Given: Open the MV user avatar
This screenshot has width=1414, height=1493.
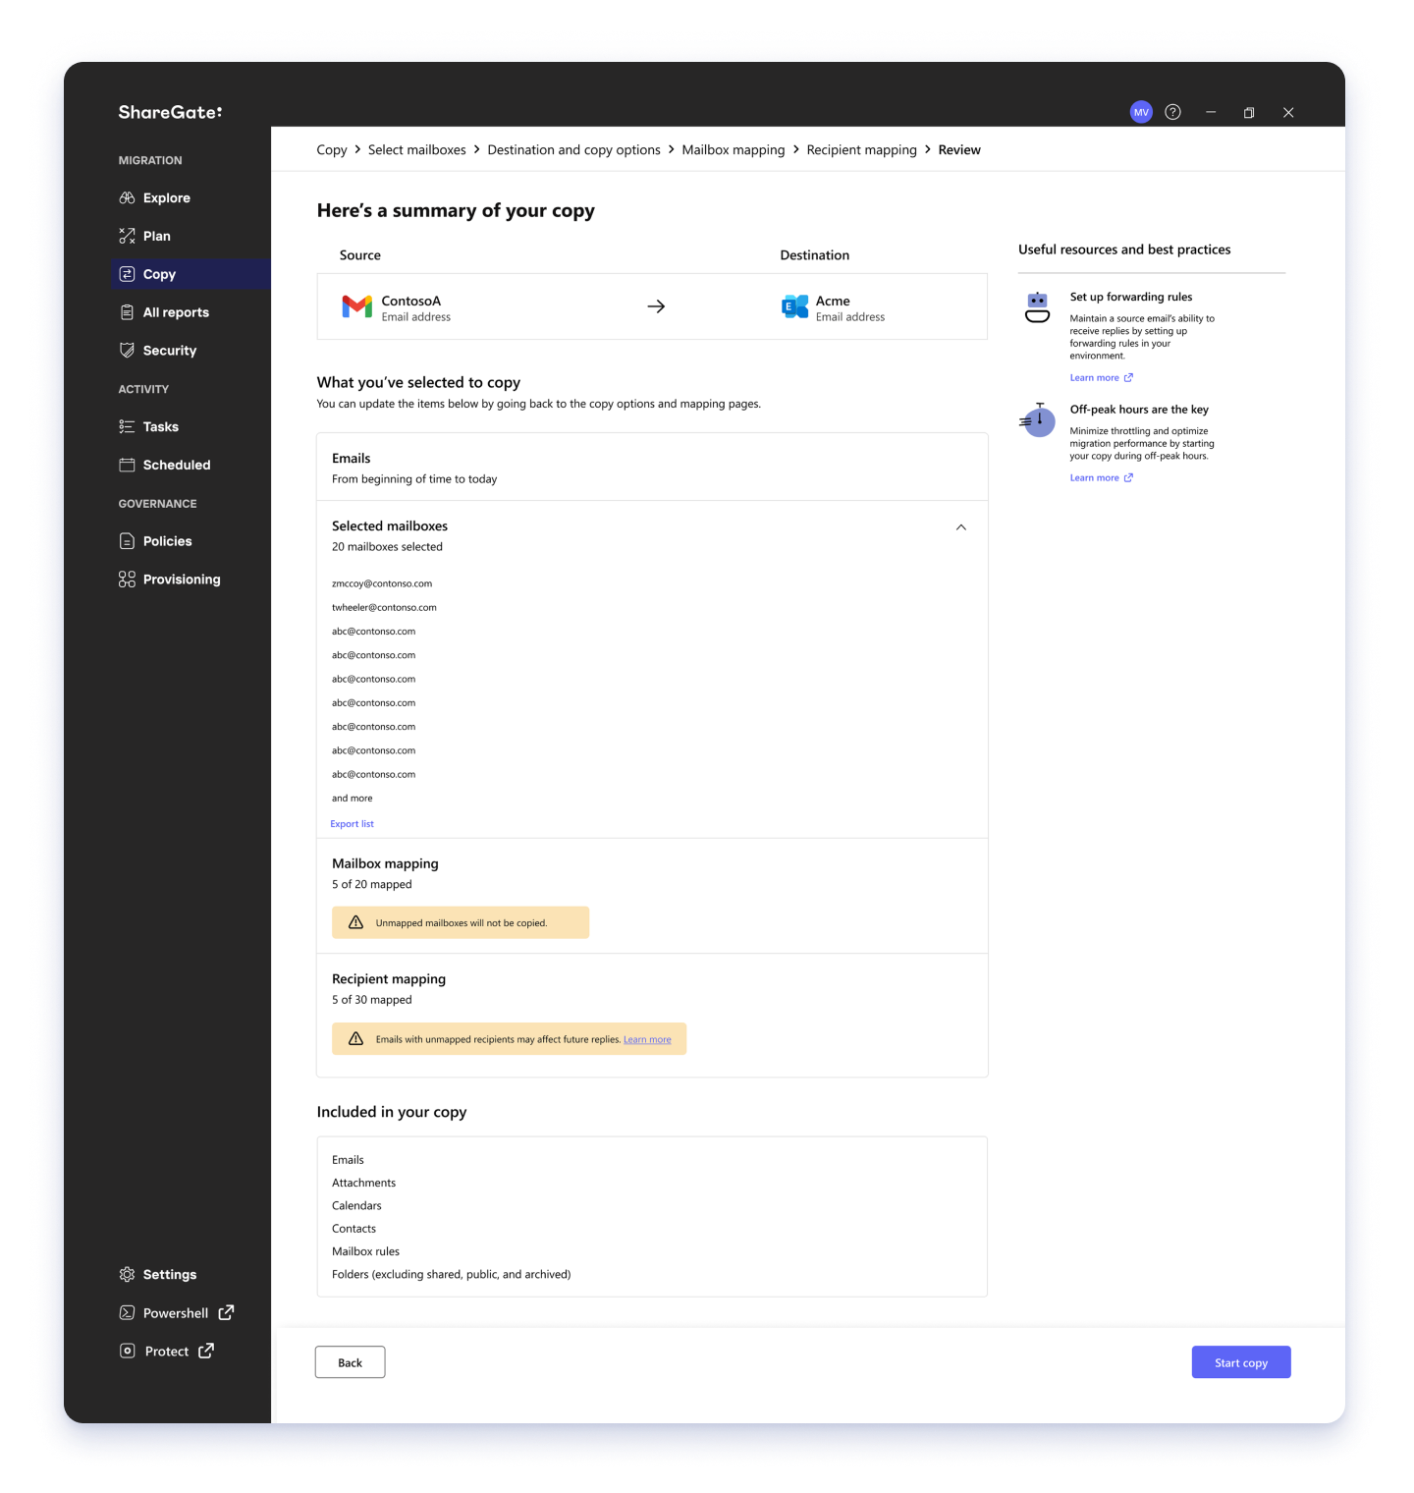Looking at the screenshot, I should [1141, 112].
